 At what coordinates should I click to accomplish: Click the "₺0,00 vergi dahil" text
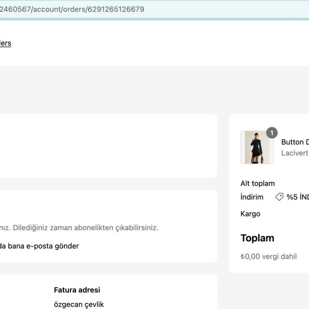pyautogui.click(x=269, y=256)
